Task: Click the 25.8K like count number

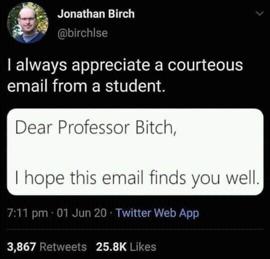Action: [x=111, y=247]
